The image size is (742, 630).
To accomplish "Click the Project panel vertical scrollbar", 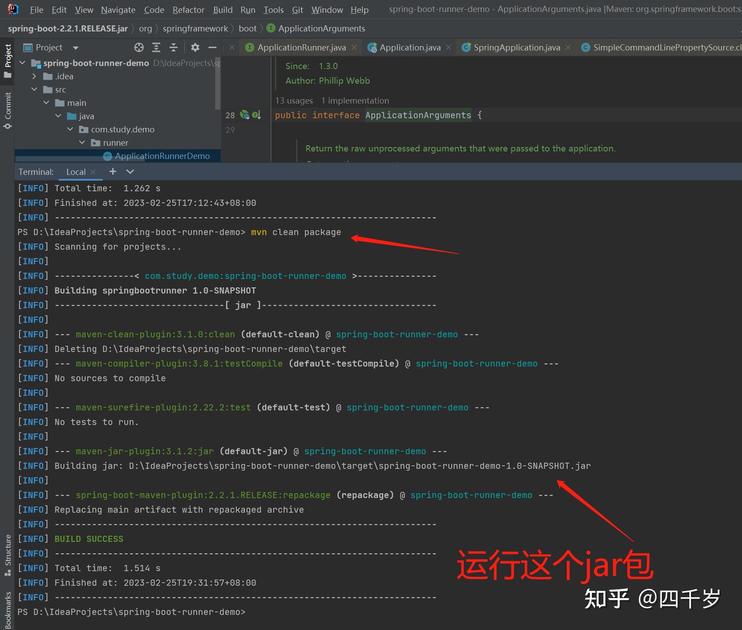I will 217,83.
